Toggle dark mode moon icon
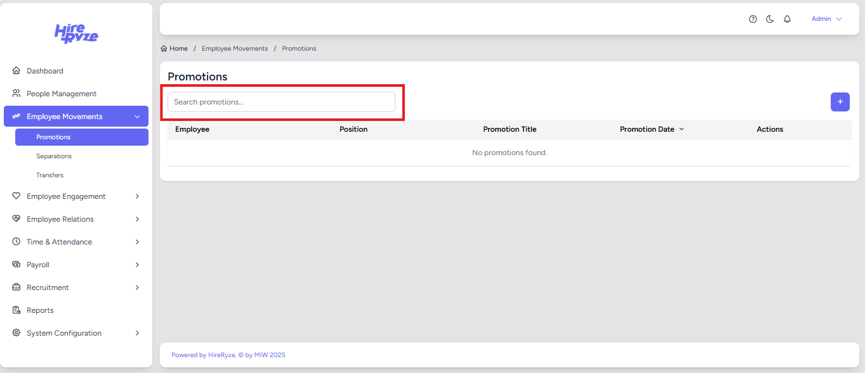 770,19
